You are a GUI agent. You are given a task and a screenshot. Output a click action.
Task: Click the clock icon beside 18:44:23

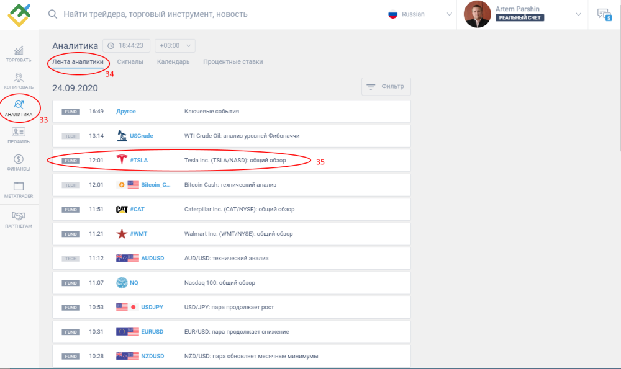pos(111,46)
